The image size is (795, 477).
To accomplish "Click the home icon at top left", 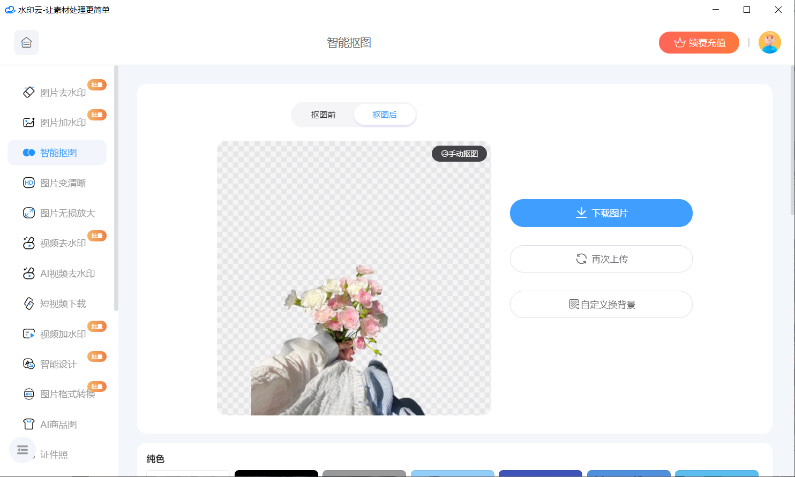I will pos(26,42).
